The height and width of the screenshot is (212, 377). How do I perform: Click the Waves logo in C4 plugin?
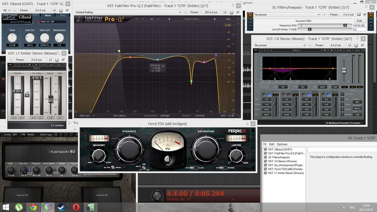255,50
